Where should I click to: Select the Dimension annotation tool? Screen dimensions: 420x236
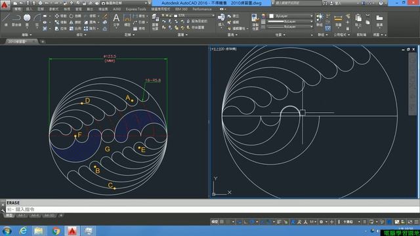pos(127,20)
